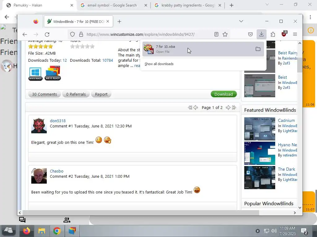Image resolution: width=317 pixels, height=237 pixels.
Task: Open don5318 user profile link
Action: [58, 121]
